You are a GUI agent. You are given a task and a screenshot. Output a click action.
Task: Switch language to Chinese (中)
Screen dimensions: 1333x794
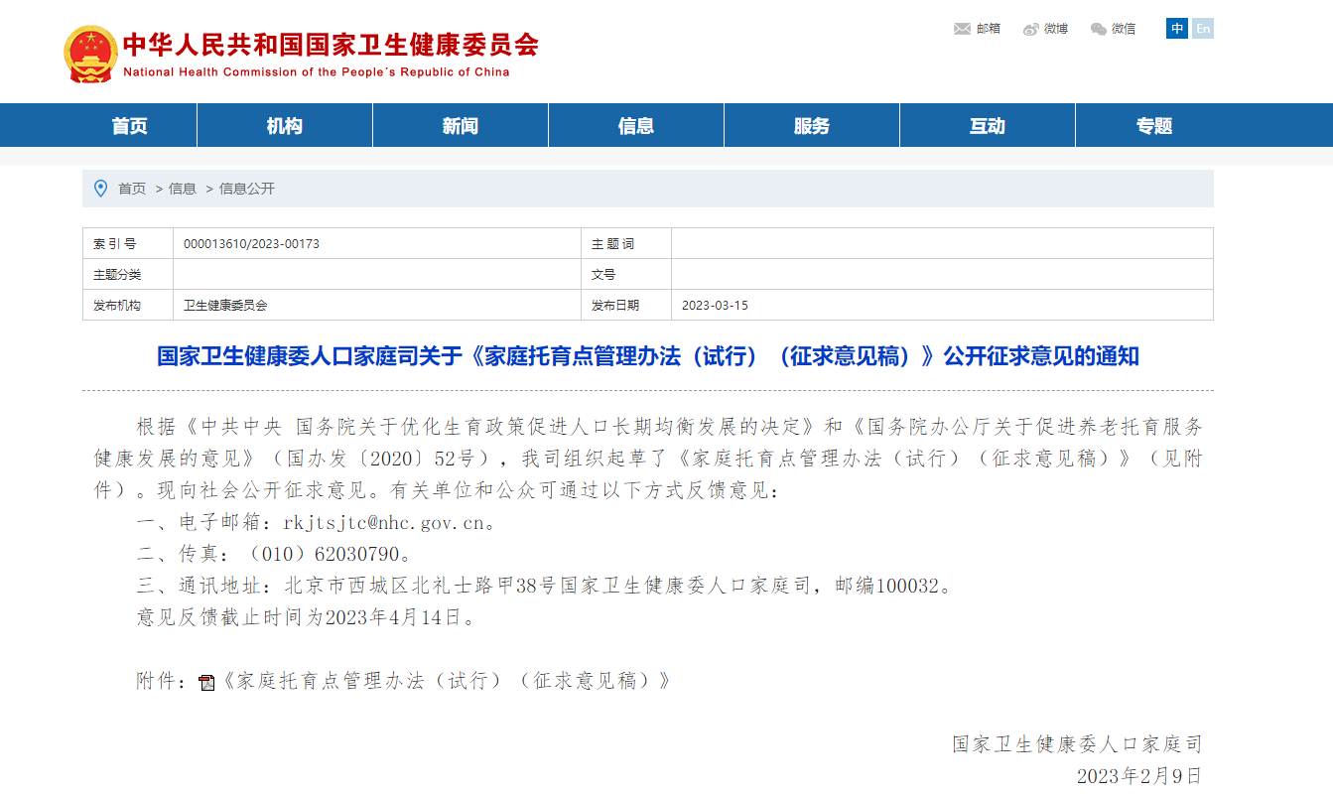(x=1177, y=29)
